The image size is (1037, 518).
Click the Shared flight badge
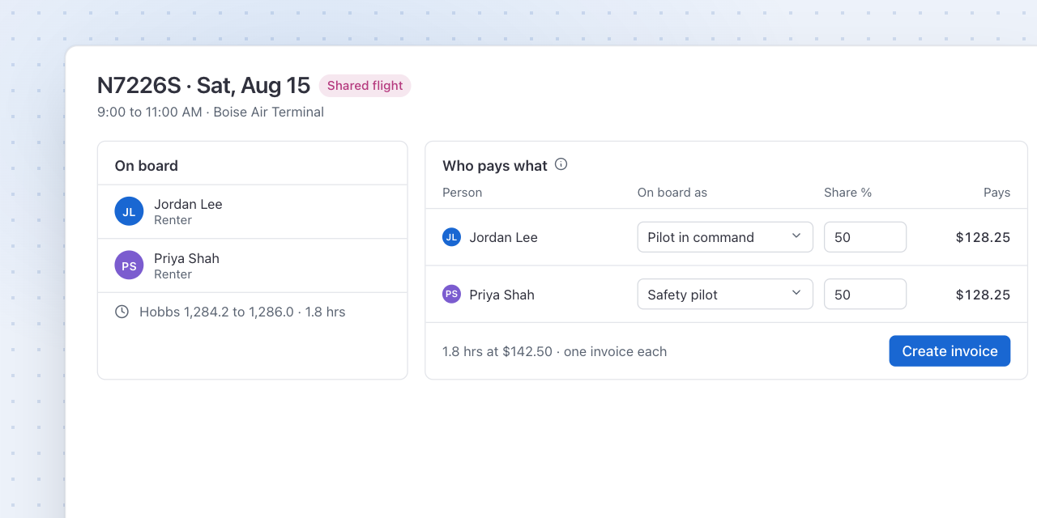(365, 86)
